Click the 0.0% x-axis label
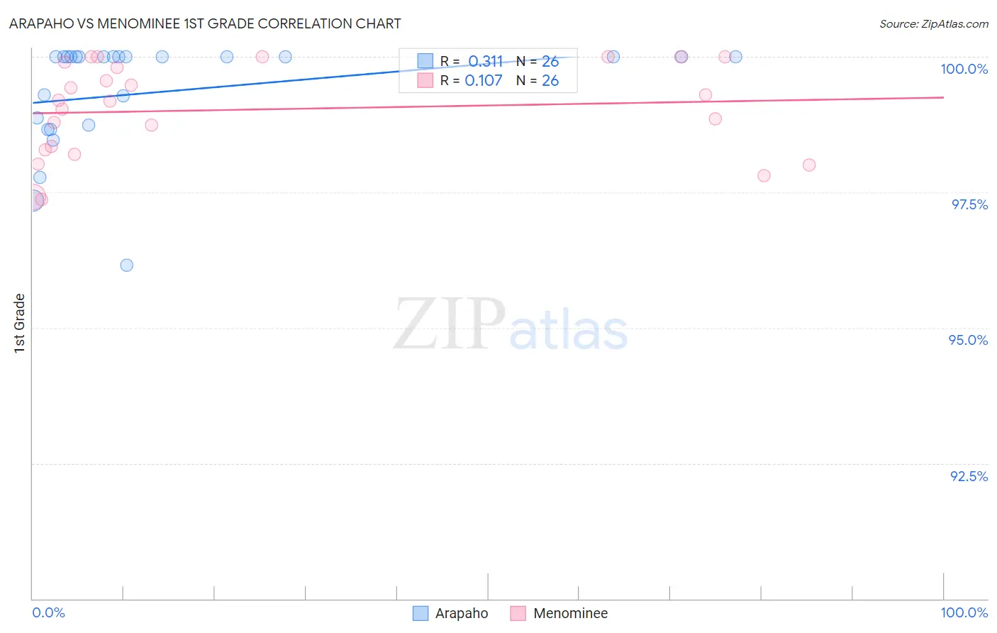Viewport: 997px width, 633px height. coord(49,612)
